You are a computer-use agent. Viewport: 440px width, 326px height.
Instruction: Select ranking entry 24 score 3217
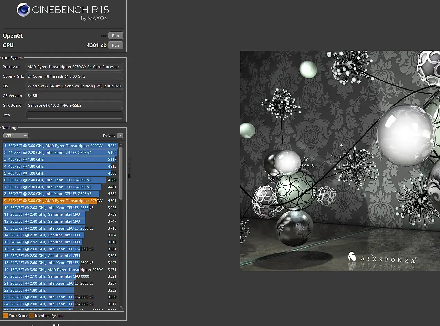(x=61, y=304)
